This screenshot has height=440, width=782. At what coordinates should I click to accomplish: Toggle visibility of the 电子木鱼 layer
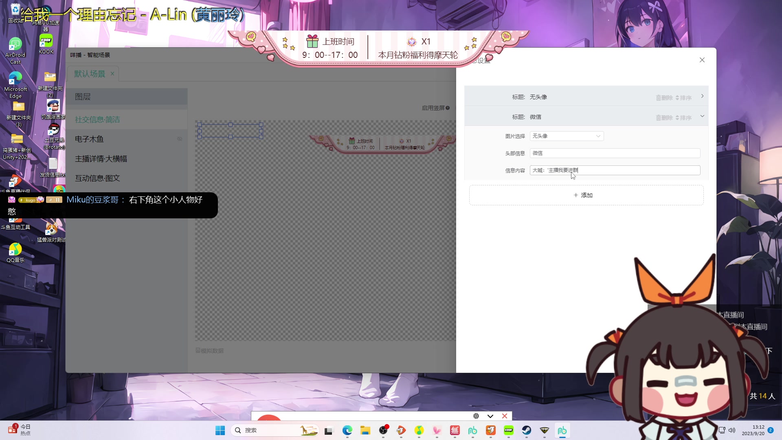[x=180, y=139]
